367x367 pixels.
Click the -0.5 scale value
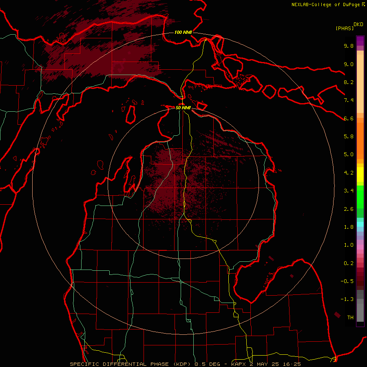[347, 281]
